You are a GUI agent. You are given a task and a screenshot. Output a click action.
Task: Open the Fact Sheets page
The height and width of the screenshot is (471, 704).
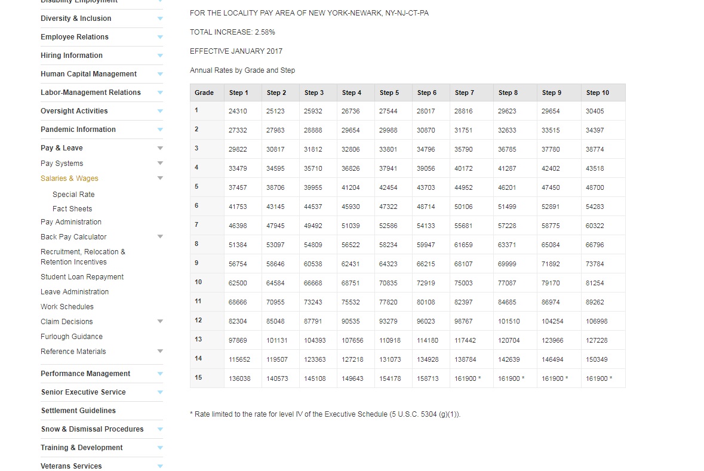coord(72,209)
